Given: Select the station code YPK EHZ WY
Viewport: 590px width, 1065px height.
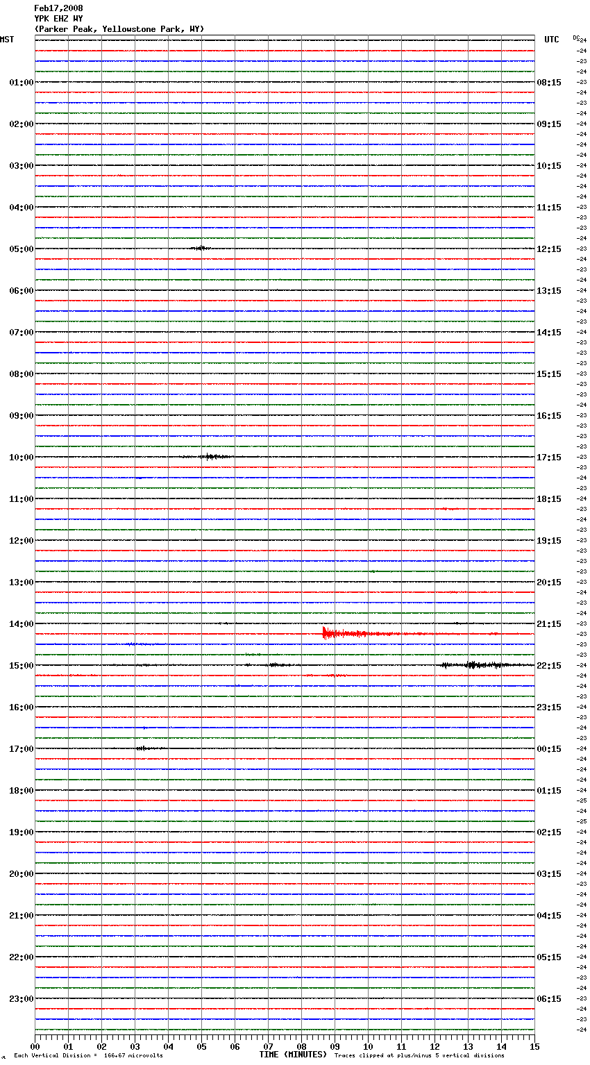Looking at the screenshot, I should point(58,19).
